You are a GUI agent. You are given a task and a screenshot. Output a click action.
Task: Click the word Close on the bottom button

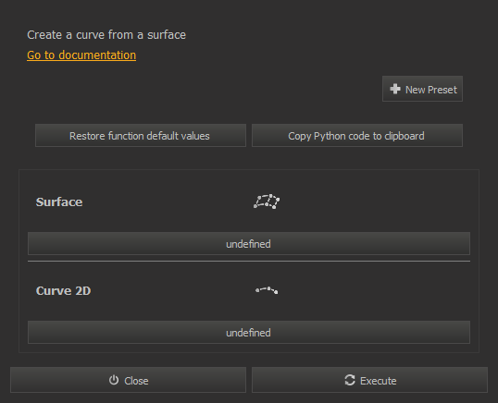pyautogui.click(x=136, y=381)
